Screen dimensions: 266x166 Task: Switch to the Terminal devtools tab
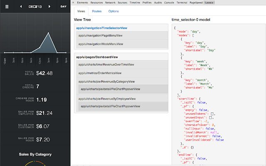(x=182, y=2)
